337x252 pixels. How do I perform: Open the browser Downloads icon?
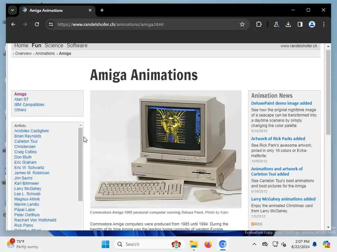click(288, 24)
